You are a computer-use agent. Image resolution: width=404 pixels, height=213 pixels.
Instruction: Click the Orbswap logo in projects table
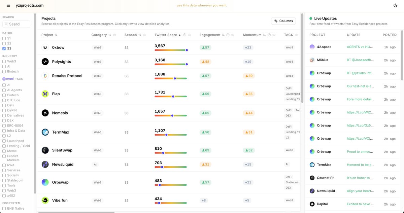(45, 182)
